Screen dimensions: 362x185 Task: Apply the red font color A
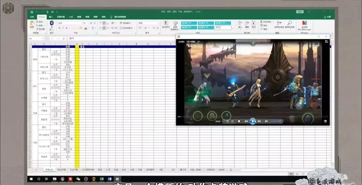coord(86,28)
